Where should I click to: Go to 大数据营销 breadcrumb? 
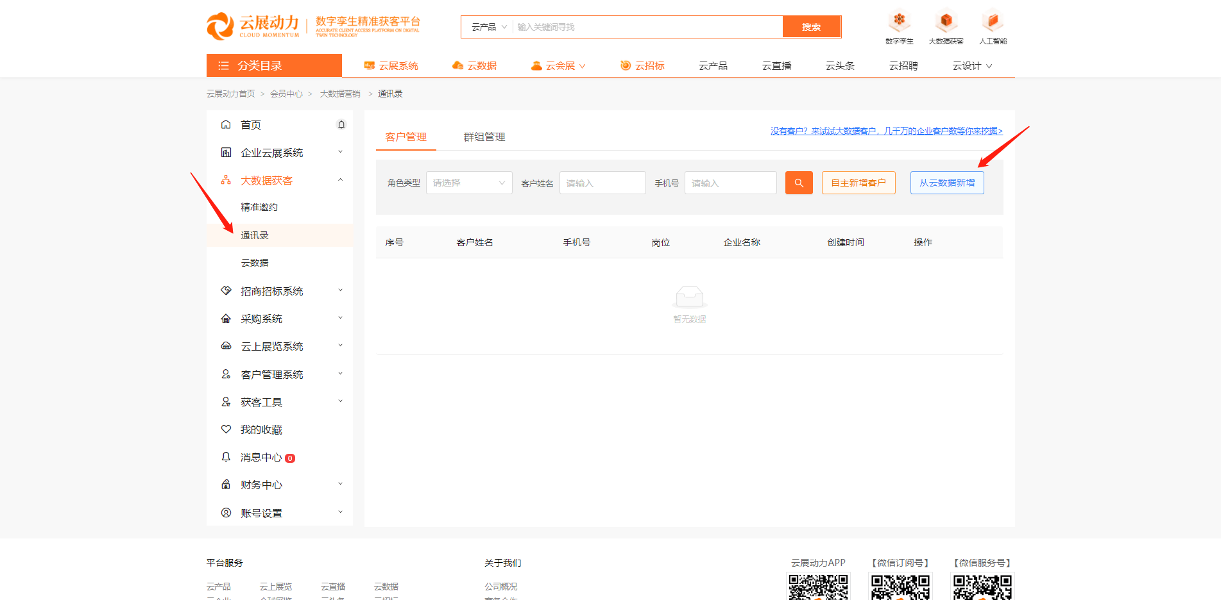[x=340, y=94]
